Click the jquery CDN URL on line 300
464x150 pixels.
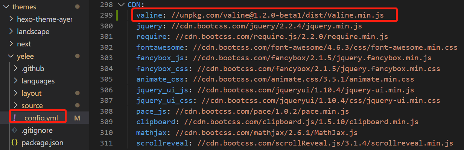pyautogui.click(x=266, y=26)
